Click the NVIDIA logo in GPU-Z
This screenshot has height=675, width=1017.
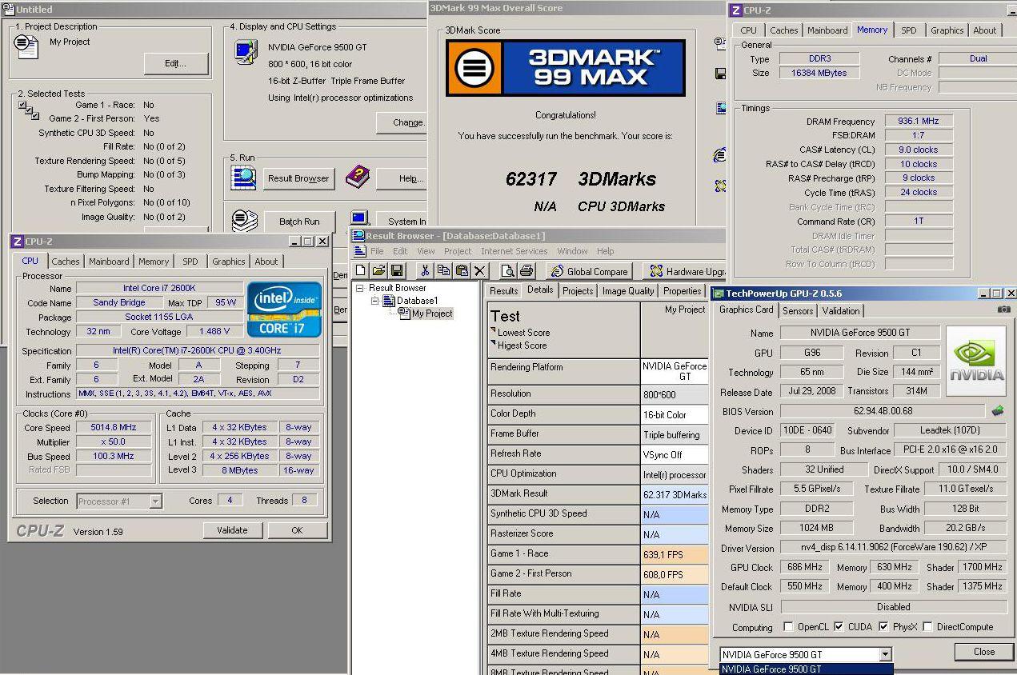(976, 361)
